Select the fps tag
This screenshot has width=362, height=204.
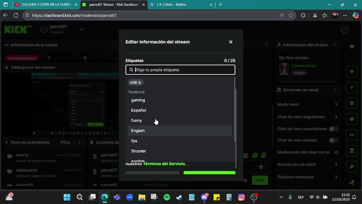click(x=180, y=141)
